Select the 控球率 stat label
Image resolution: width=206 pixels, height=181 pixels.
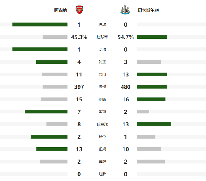(x=102, y=37)
